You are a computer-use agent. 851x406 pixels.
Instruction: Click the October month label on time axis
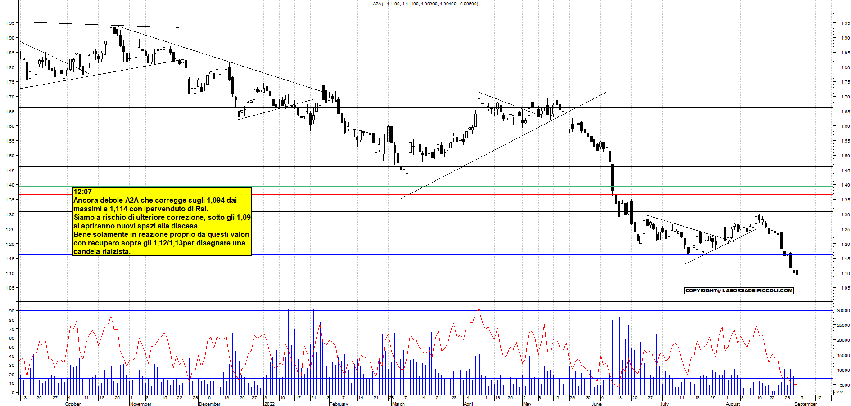(73, 404)
